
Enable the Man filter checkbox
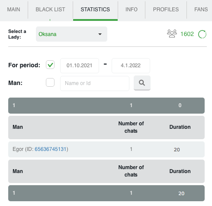pos(50,82)
